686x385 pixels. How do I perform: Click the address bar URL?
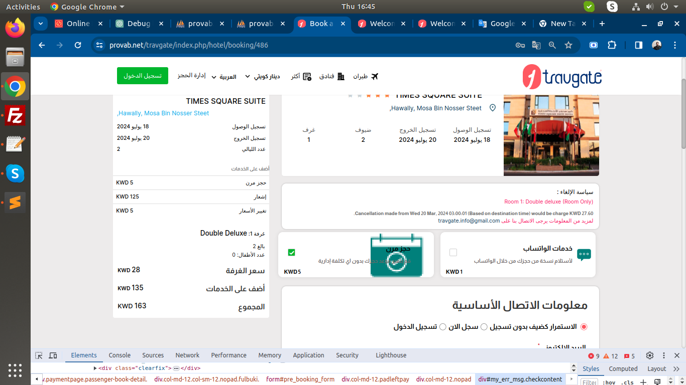189,45
